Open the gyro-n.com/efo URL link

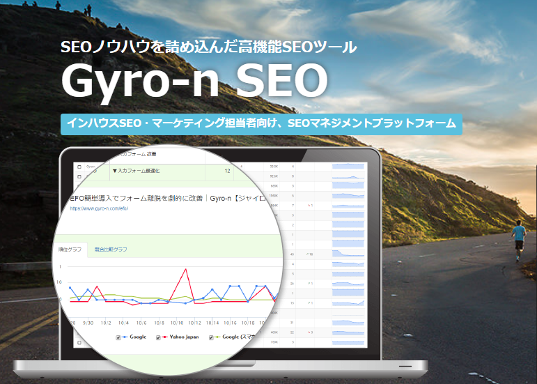99,208
